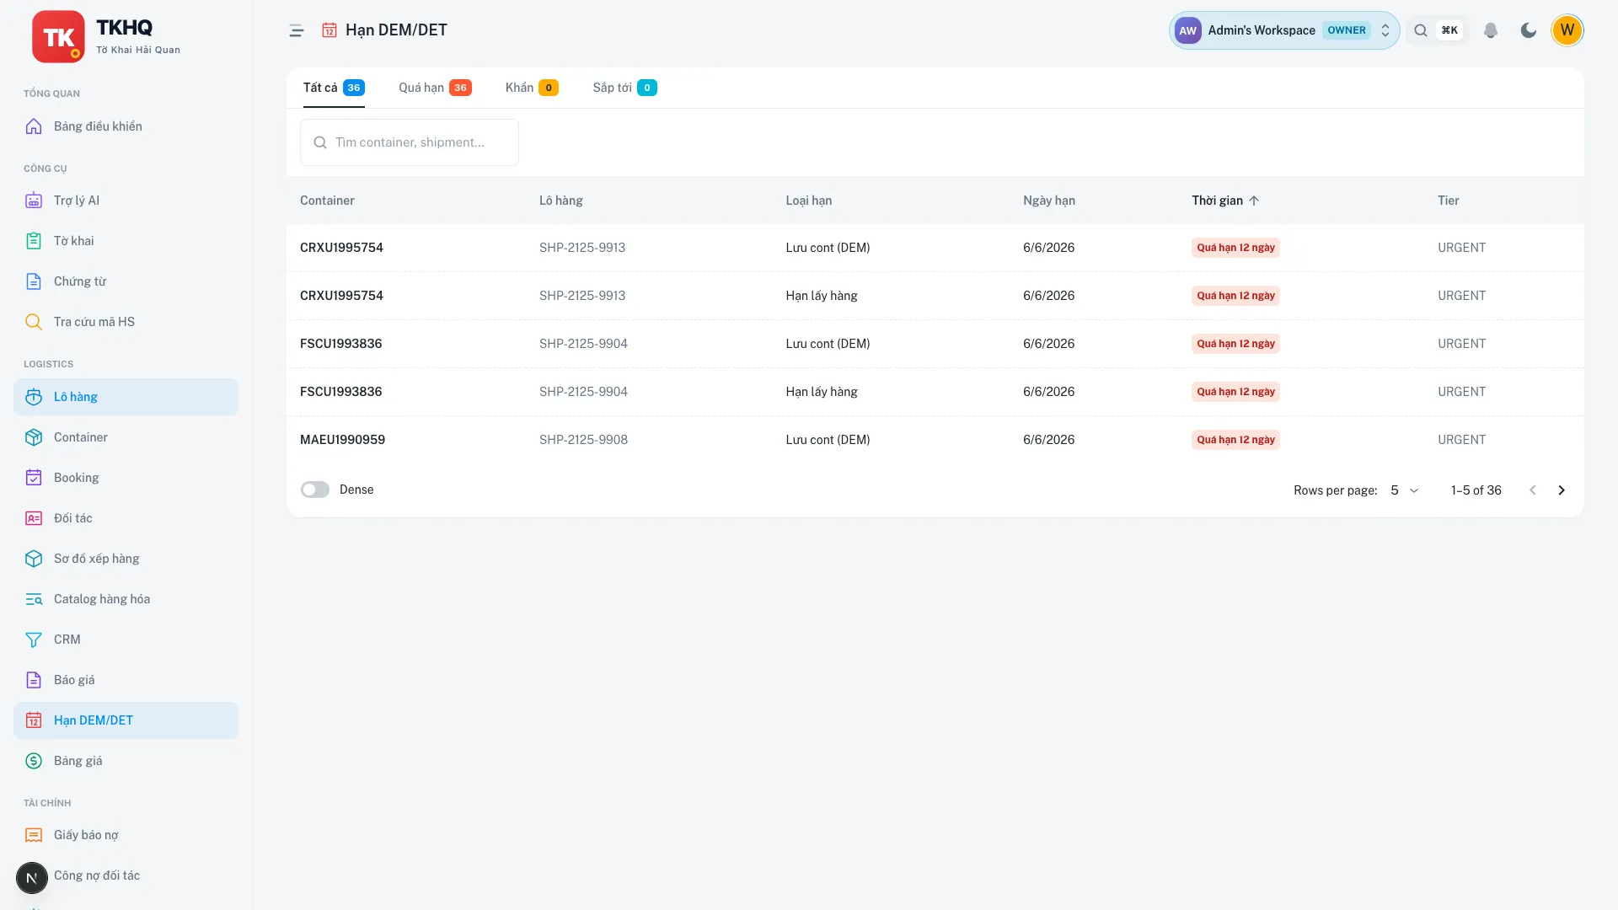Screen dimensions: 1618x910
Task: Switch to the Sắp tới tab
Action: [624, 88]
